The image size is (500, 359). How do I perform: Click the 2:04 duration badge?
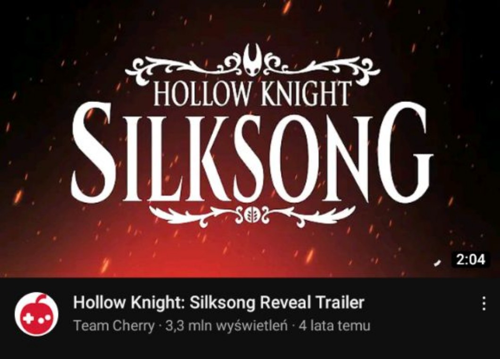click(470, 259)
